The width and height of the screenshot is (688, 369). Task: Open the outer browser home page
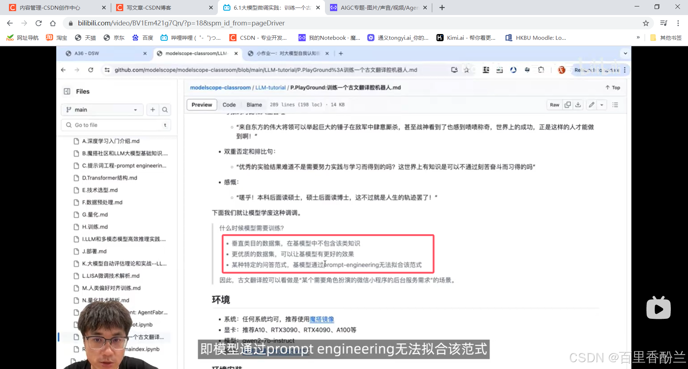53,23
